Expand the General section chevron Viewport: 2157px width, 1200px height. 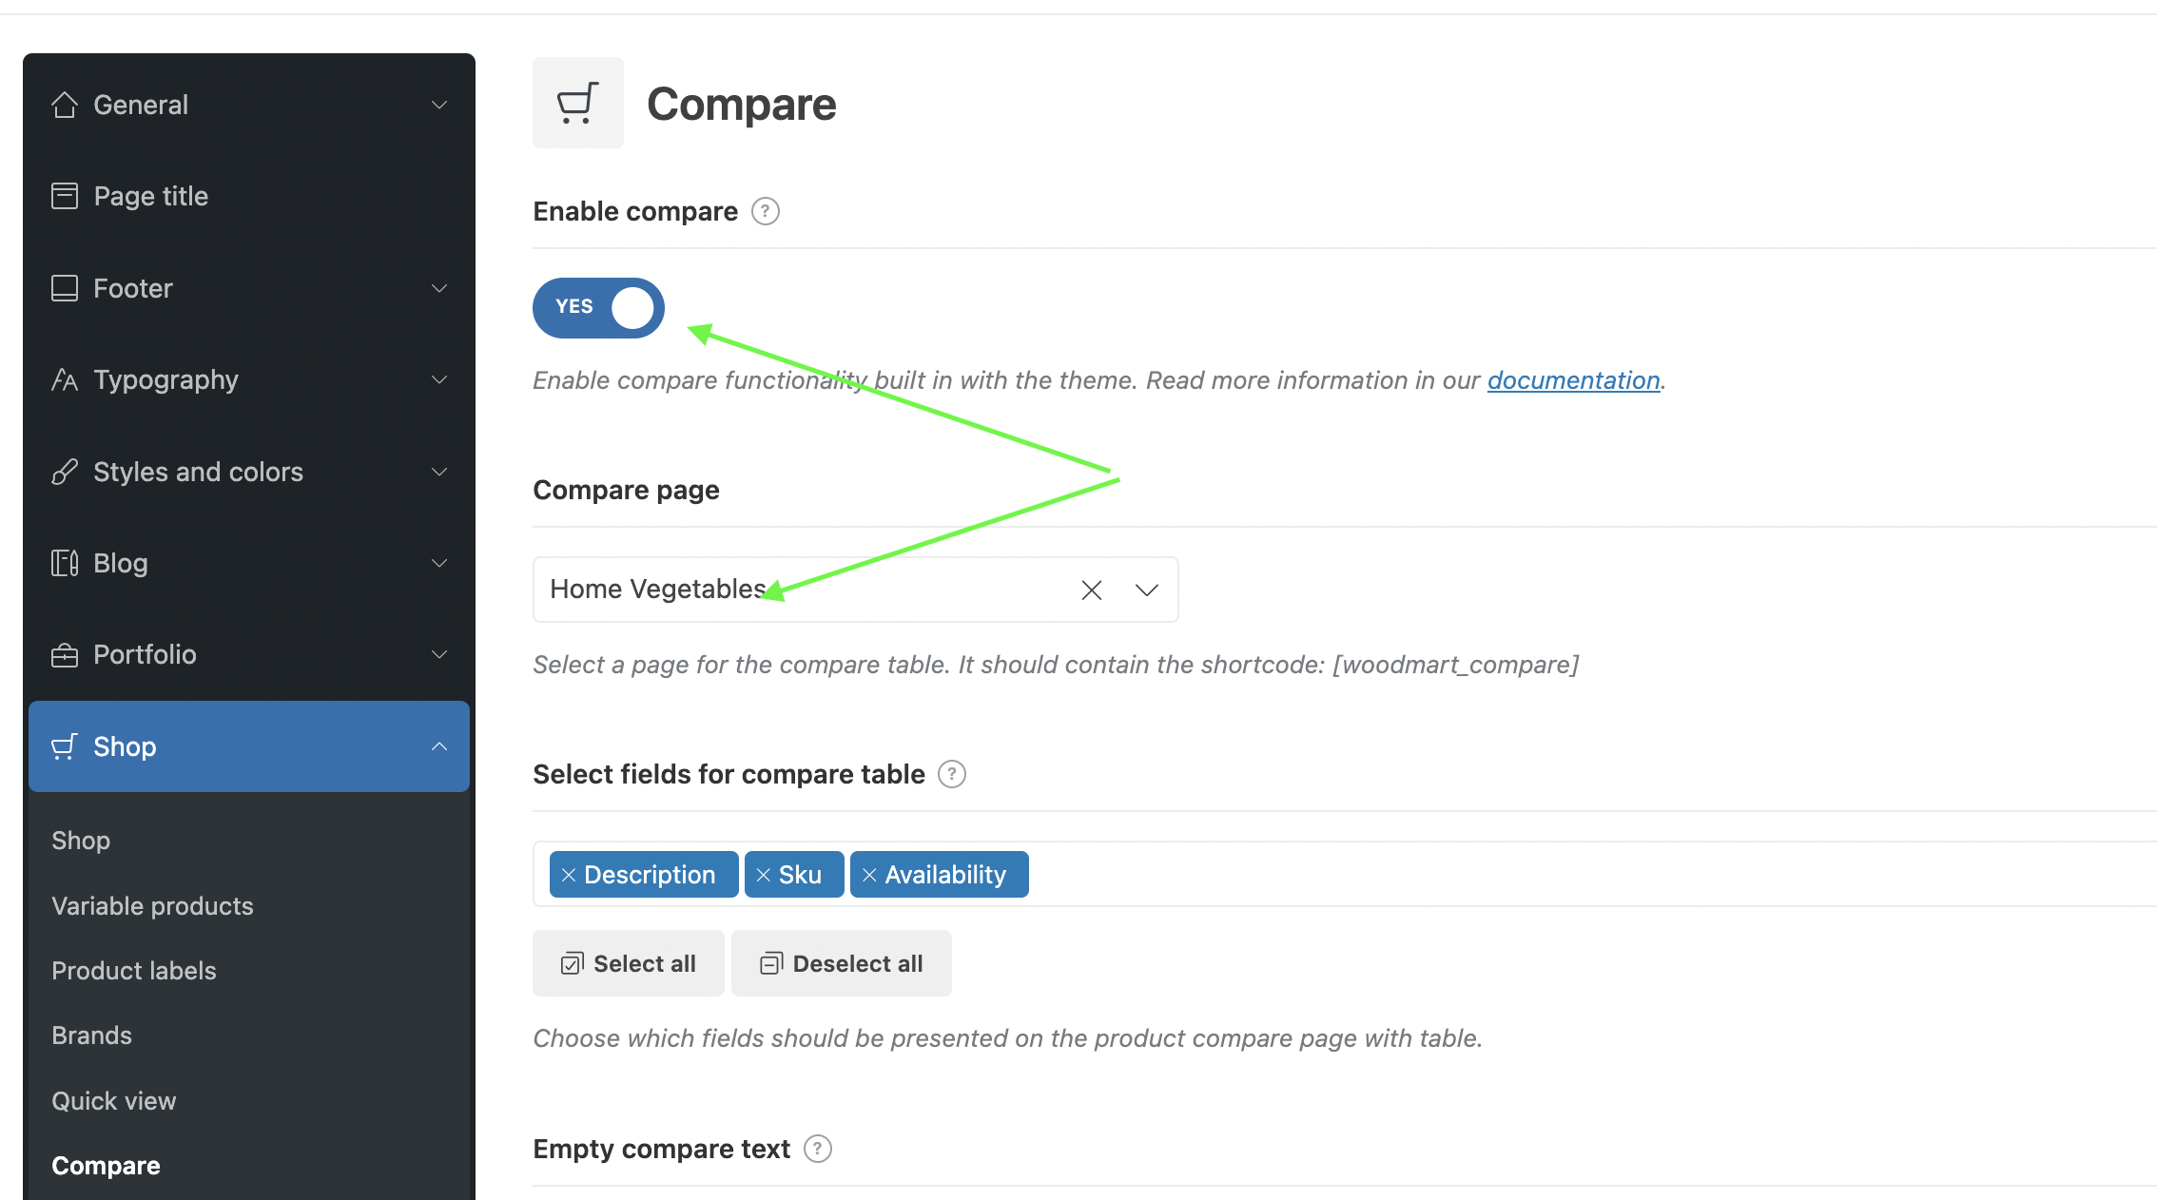439,105
